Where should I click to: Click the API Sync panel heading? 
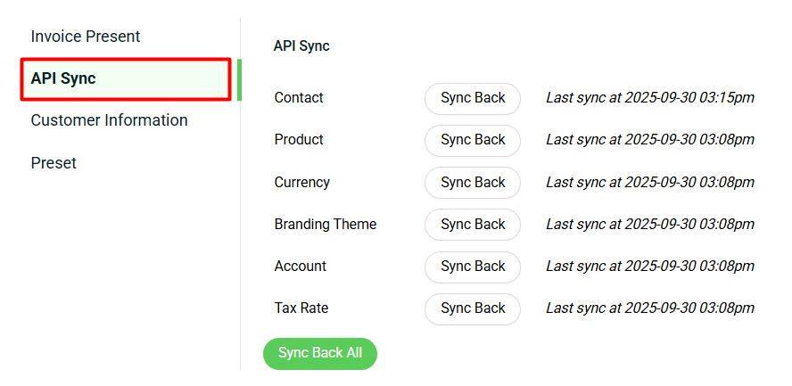coord(301,45)
